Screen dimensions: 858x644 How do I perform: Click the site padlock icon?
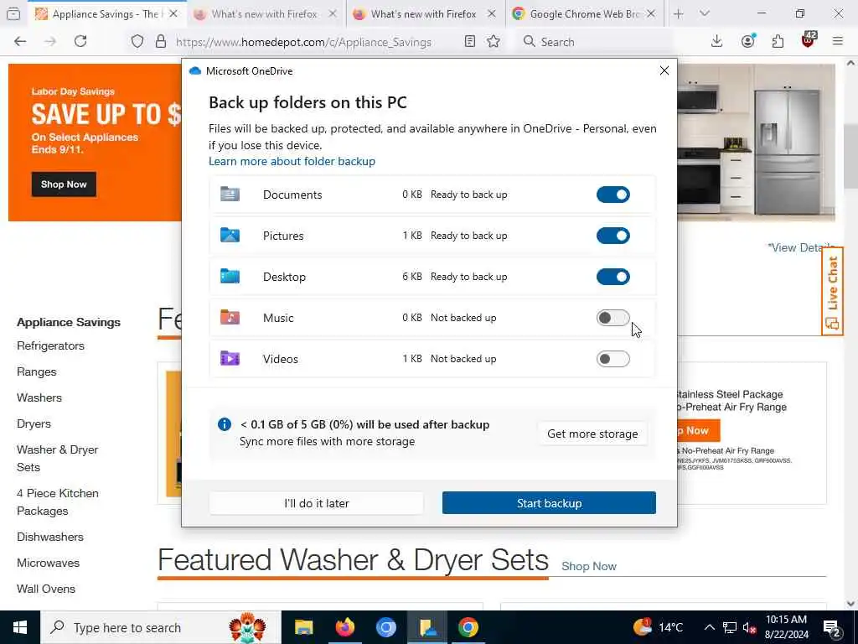pos(160,42)
